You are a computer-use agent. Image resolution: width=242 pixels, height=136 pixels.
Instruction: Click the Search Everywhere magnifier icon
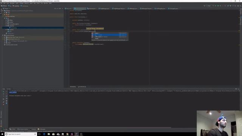coord(240,6)
